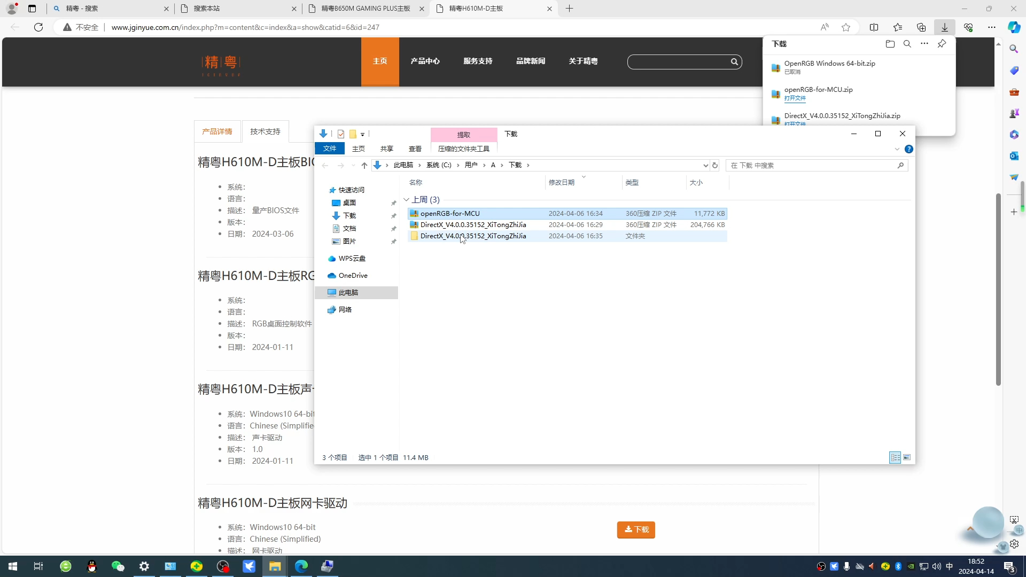The width and height of the screenshot is (1026, 577).
Task: Open Edge from taskbar
Action: click(301, 566)
